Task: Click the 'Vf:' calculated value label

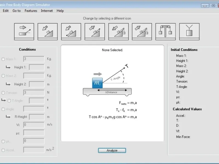Action: pos(178,131)
